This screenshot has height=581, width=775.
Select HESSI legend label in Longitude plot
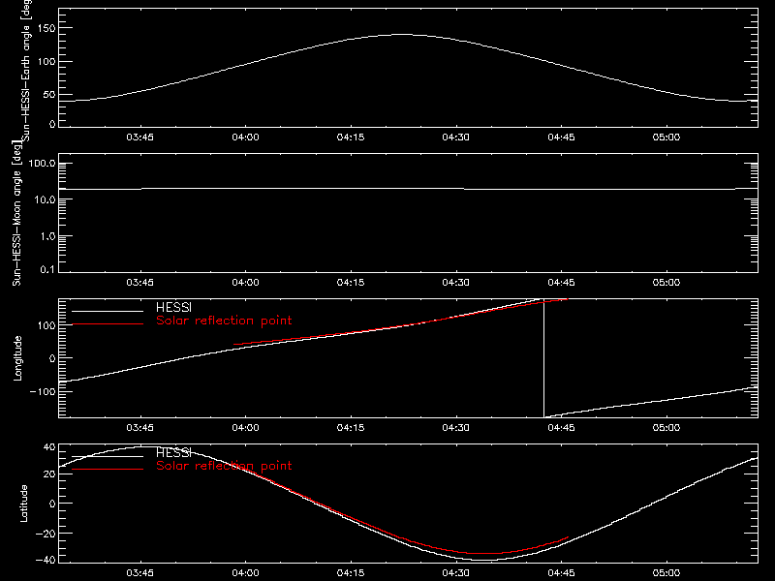(x=173, y=307)
